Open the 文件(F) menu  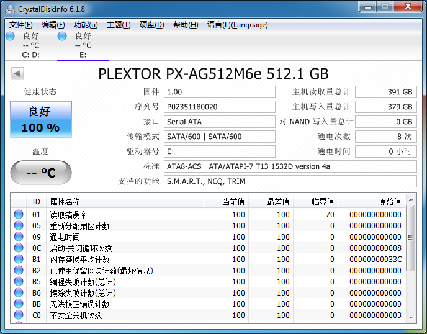(20, 25)
